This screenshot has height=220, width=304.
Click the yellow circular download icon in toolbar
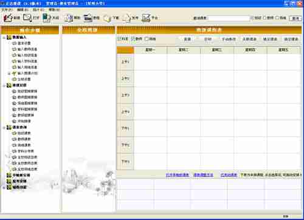[x=107, y=18]
